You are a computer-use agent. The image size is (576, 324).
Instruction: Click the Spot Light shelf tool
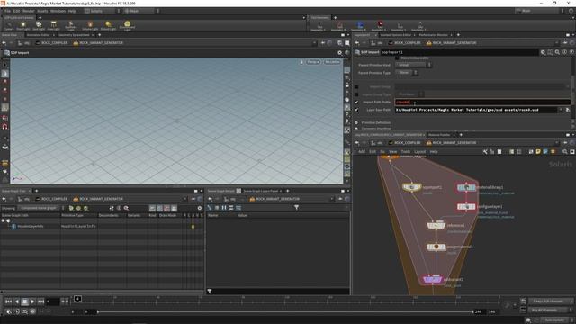(39, 26)
